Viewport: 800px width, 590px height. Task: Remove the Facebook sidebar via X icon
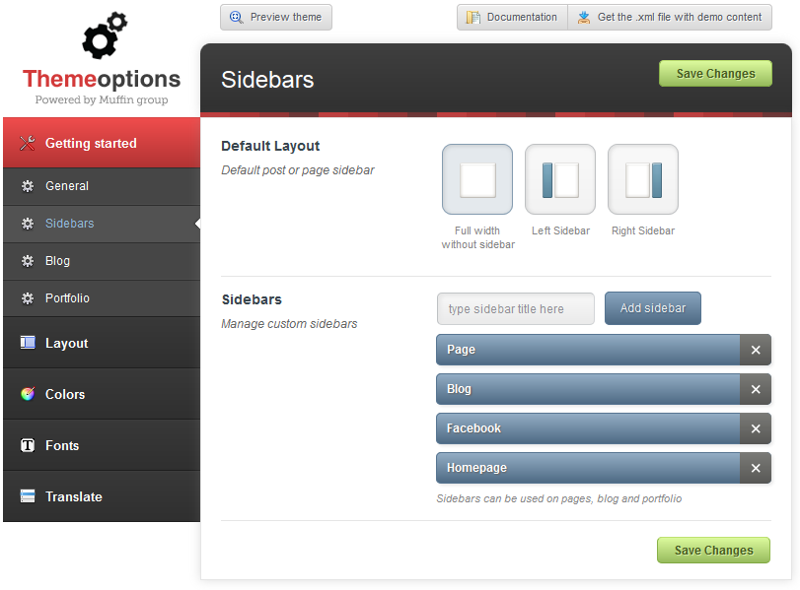pos(756,428)
